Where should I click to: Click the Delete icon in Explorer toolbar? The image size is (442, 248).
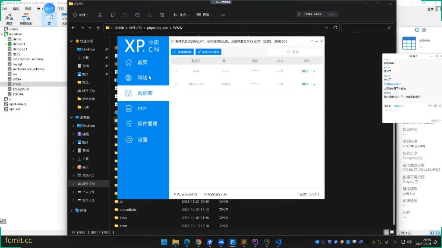tap(162, 15)
